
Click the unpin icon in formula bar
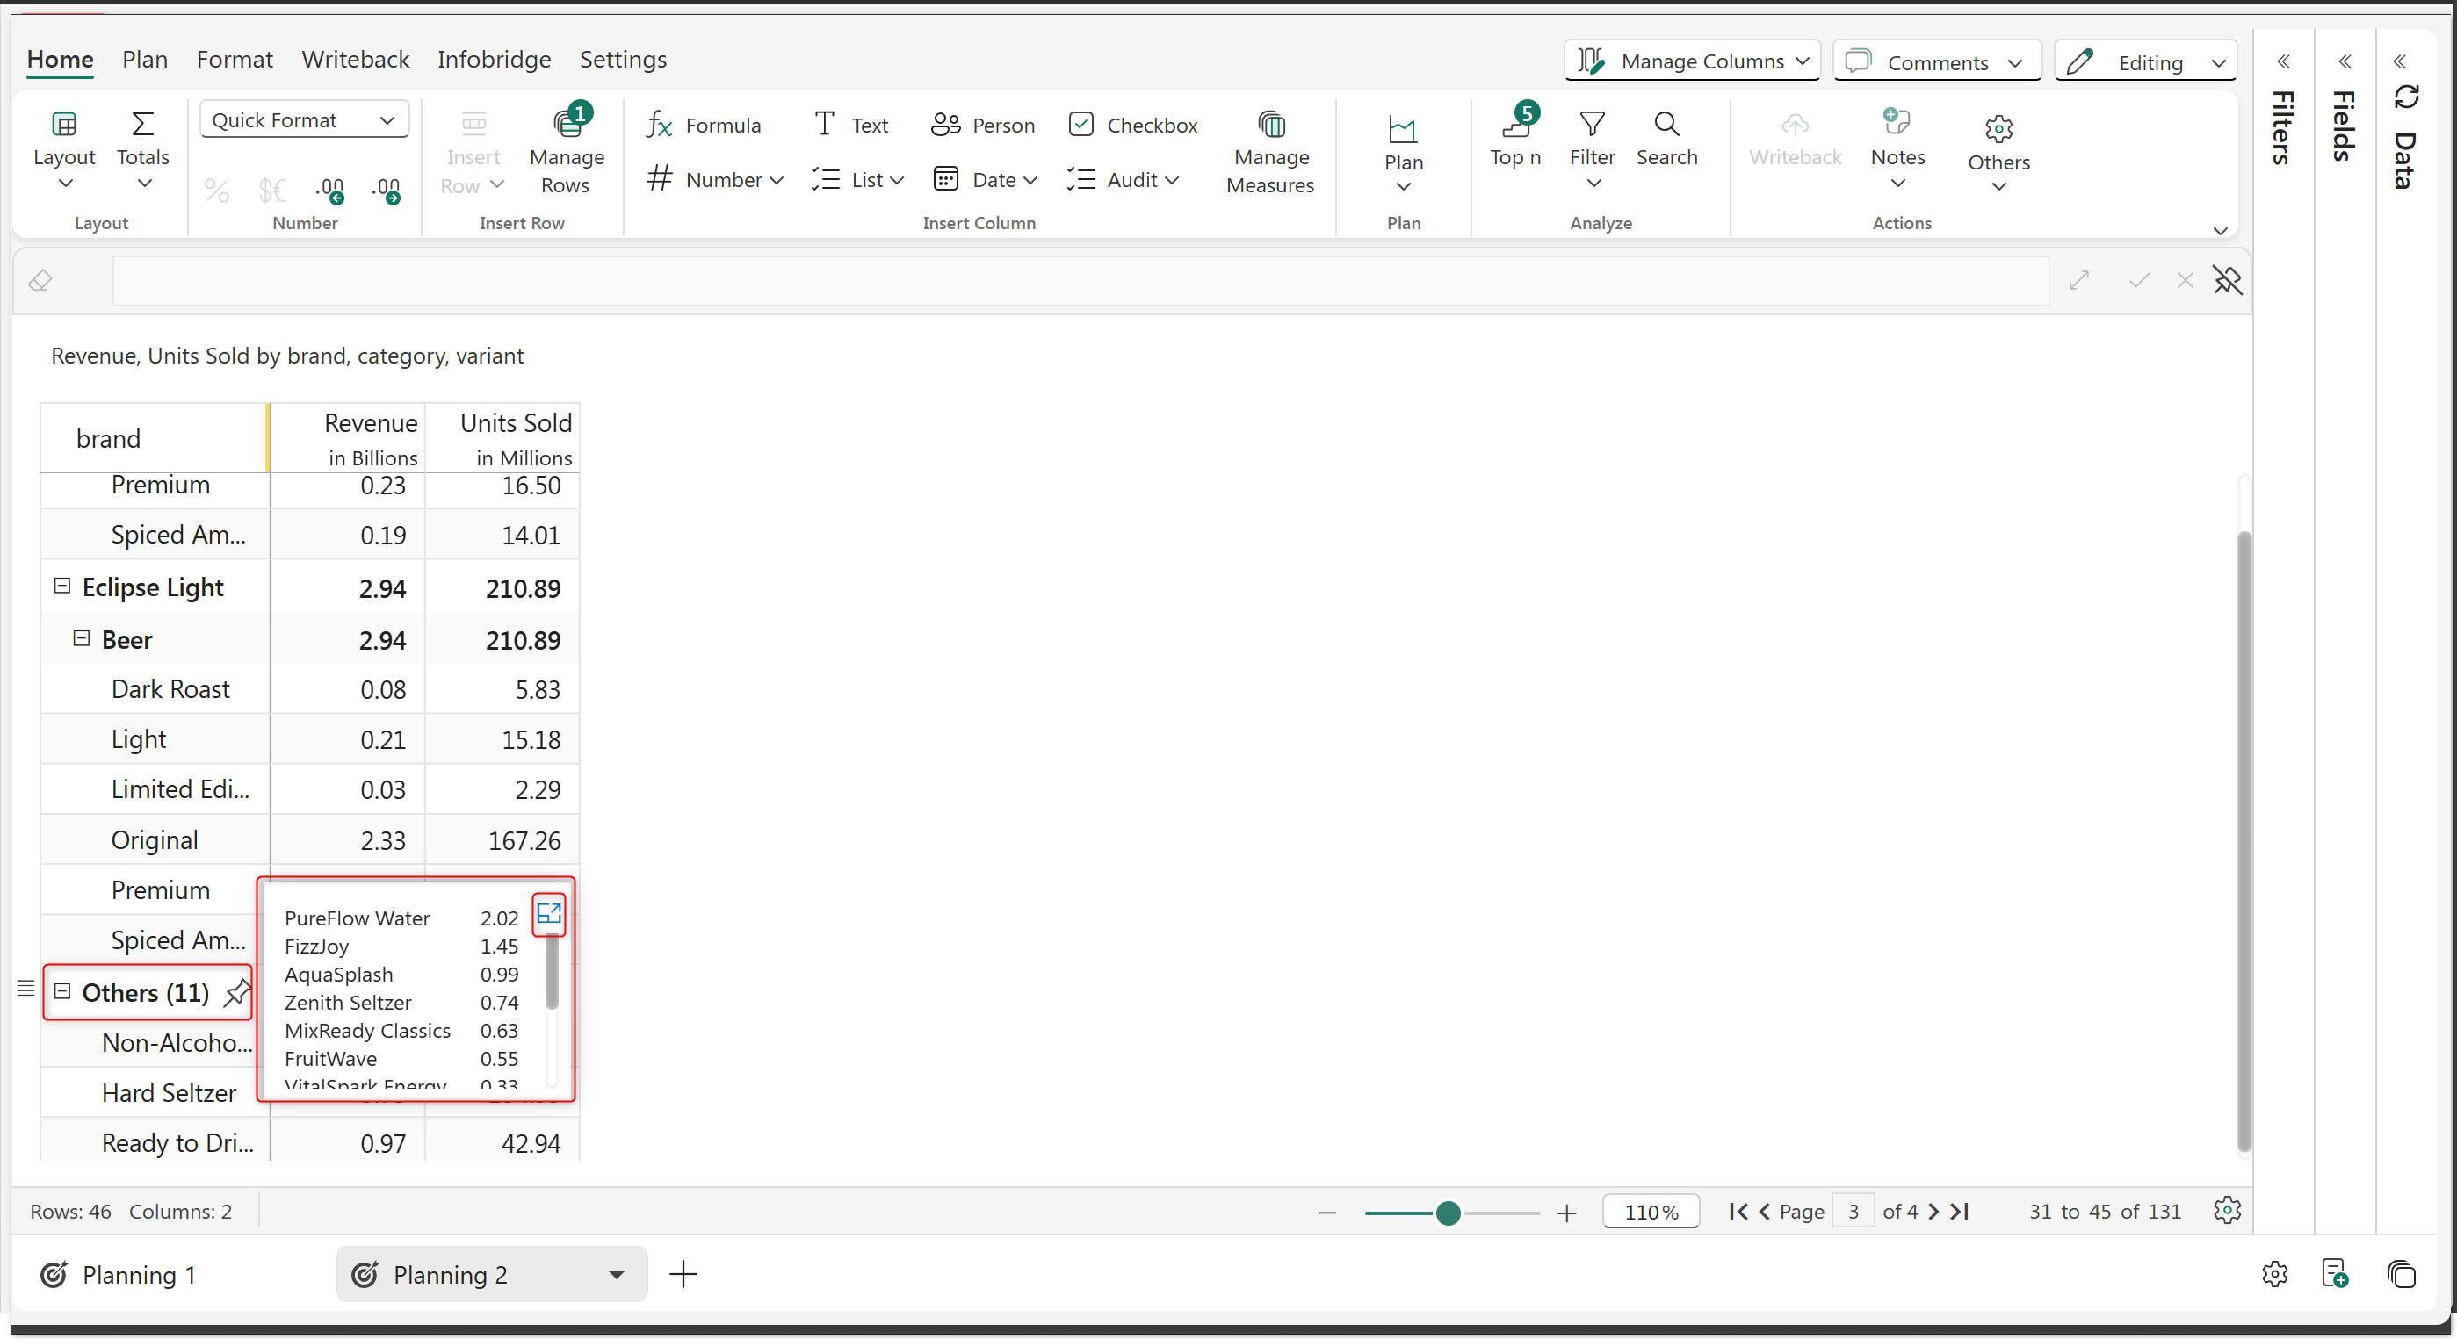(2226, 280)
